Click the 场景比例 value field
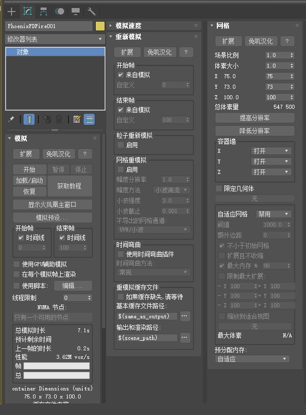The width and height of the screenshot is (306, 415). tap(277, 55)
